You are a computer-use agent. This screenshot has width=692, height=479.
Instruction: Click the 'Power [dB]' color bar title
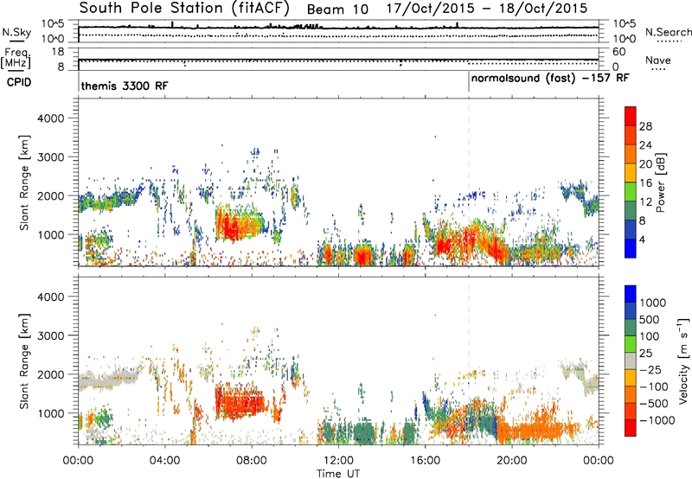pyautogui.click(x=661, y=182)
